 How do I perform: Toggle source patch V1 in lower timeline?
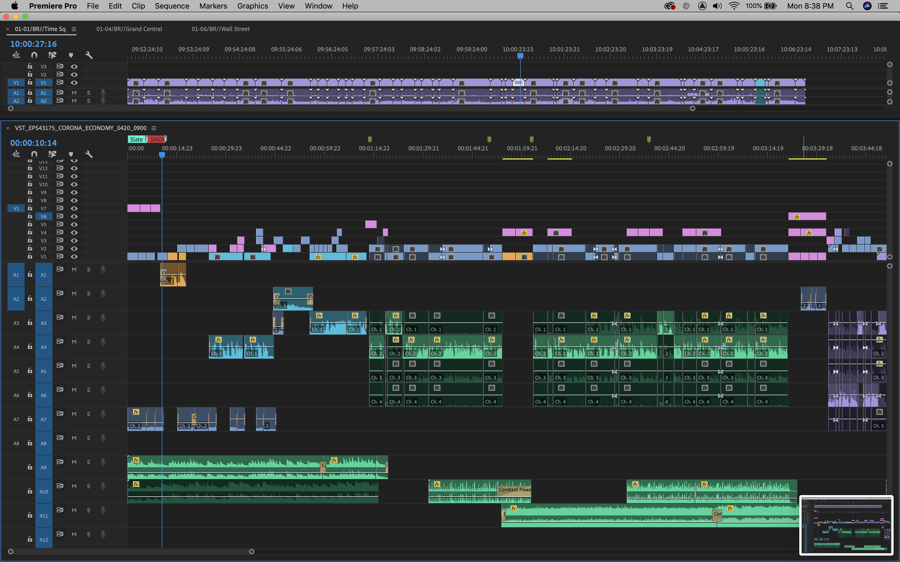[x=16, y=208]
